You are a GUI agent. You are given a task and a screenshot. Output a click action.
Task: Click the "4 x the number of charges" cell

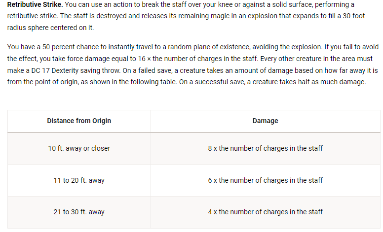265,212
